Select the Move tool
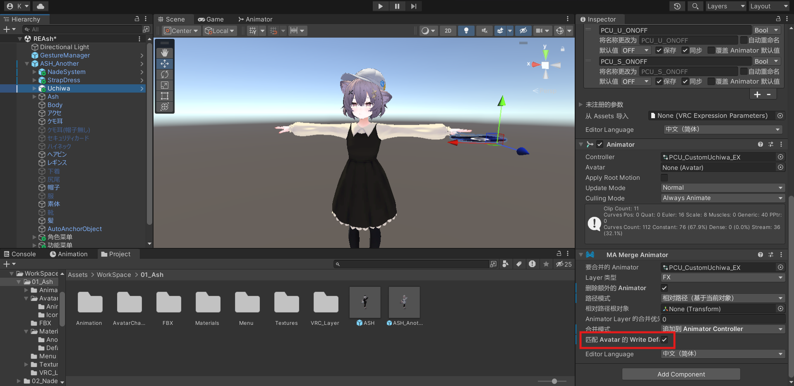Viewport: 794px width, 386px height. 164,64
